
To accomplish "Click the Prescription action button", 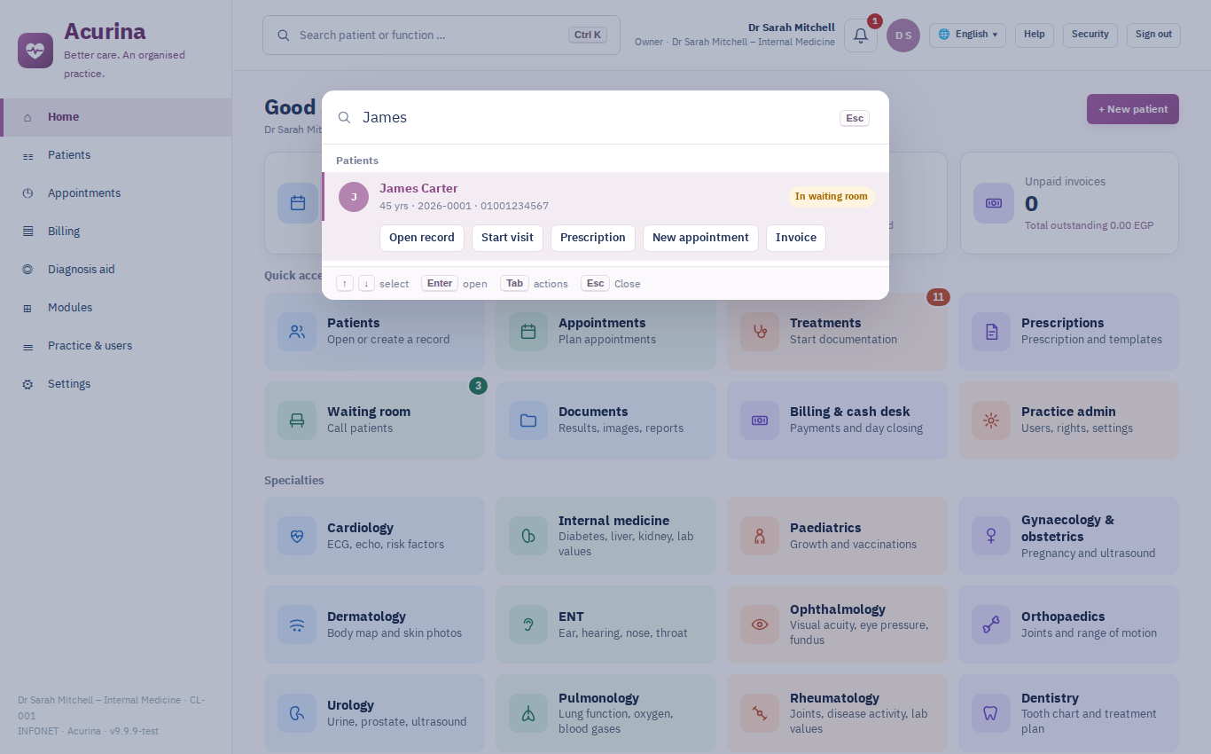I will tap(593, 238).
